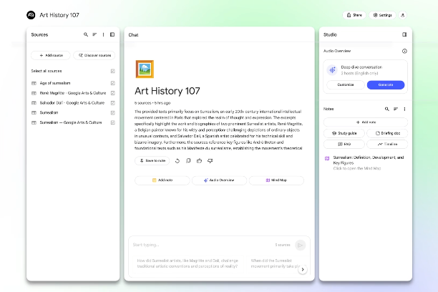Viewport: 438px width, 292px height.
Task: Open the Sources three-dot more menu
Action: [103, 34]
